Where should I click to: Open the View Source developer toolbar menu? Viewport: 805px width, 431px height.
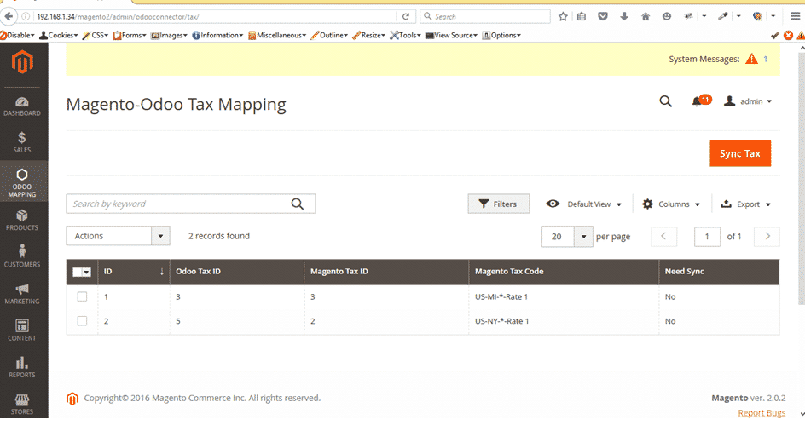pyautogui.click(x=452, y=35)
